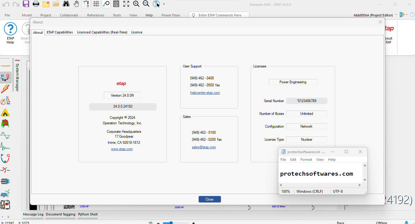Select the About tab in the dialog
Image resolution: width=415 pixels, height=224 pixels.
point(38,33)
